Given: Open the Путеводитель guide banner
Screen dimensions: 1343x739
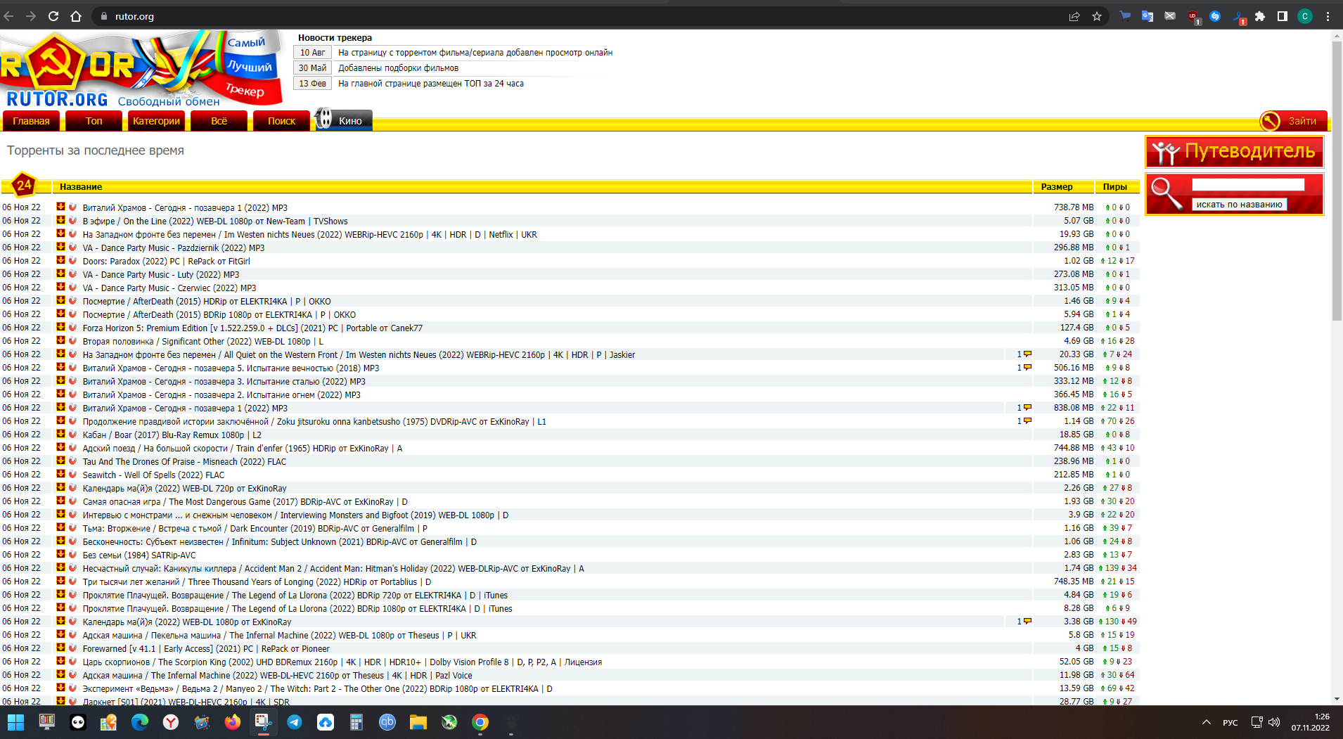Looking at the screenshot, I should (1234, 152).
